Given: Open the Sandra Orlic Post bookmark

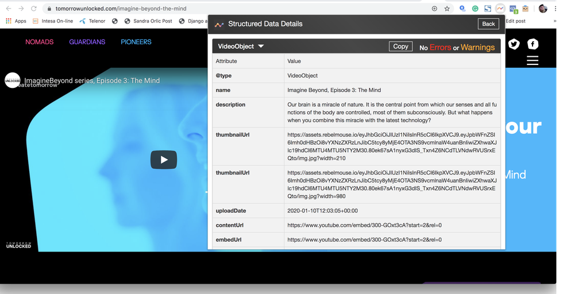Looking at the screenshot, I should 147,21.
